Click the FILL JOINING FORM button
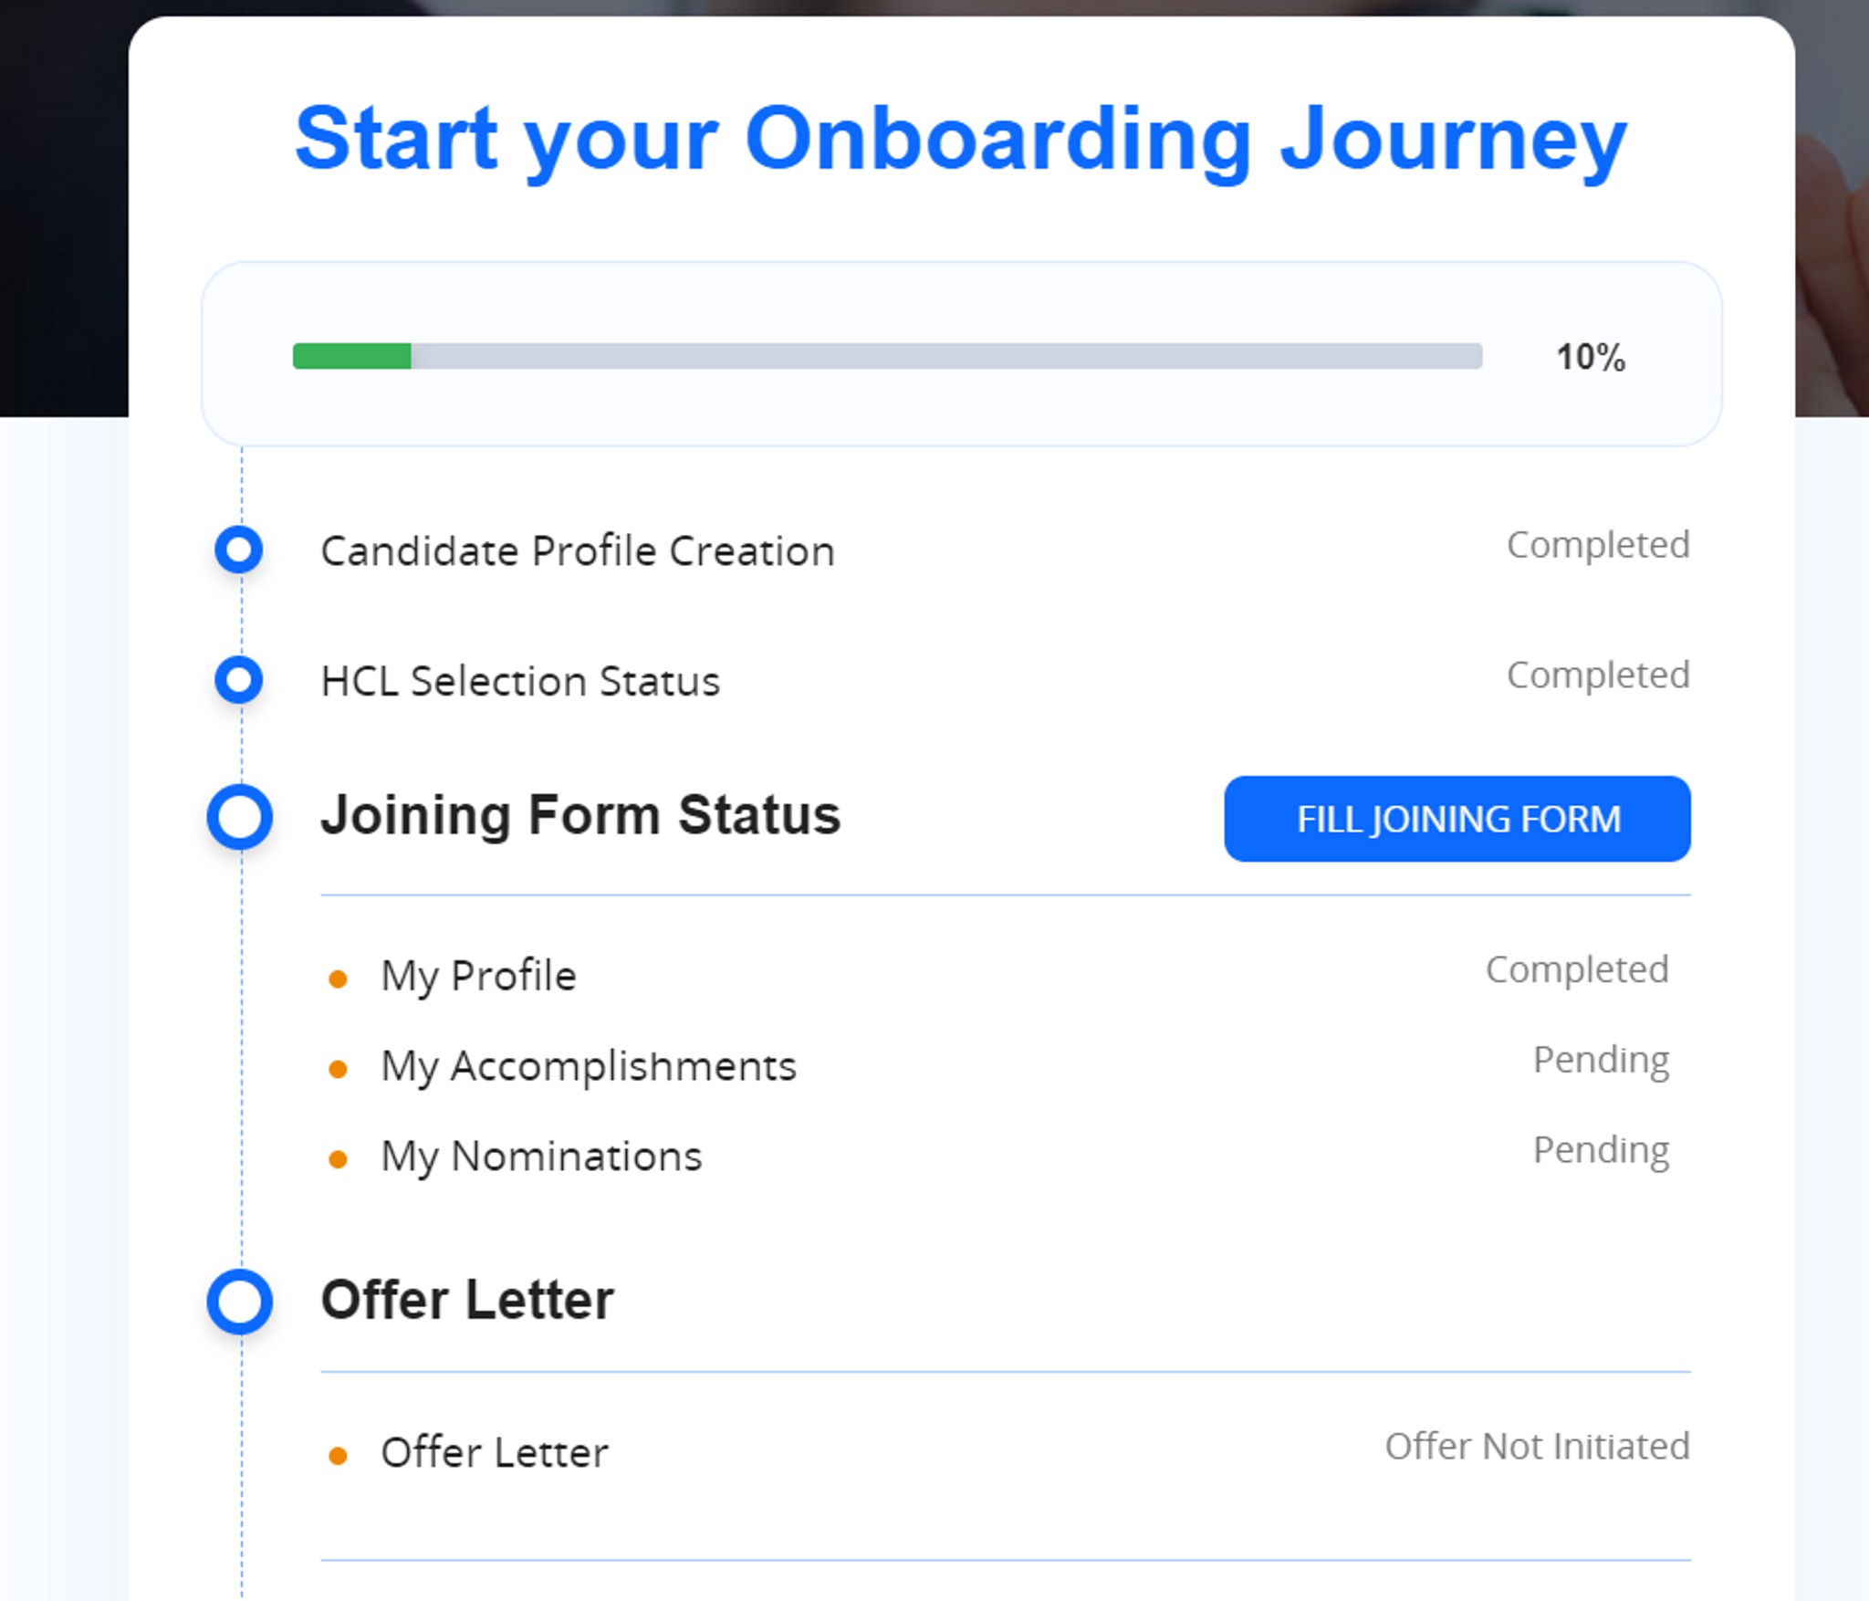This screenshot has height=1601, width=1869. pos(1457,819)
